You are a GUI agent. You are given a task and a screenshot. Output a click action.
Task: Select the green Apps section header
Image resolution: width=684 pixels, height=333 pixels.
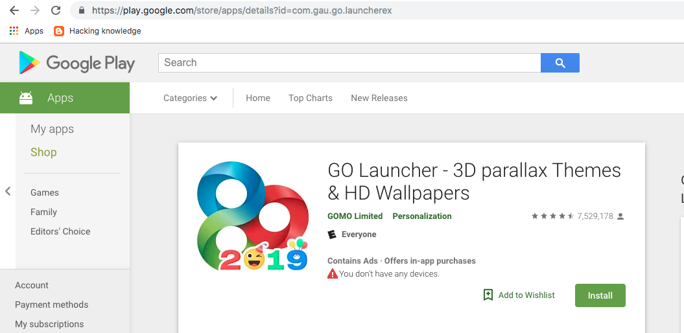click(x=65, y=98)
